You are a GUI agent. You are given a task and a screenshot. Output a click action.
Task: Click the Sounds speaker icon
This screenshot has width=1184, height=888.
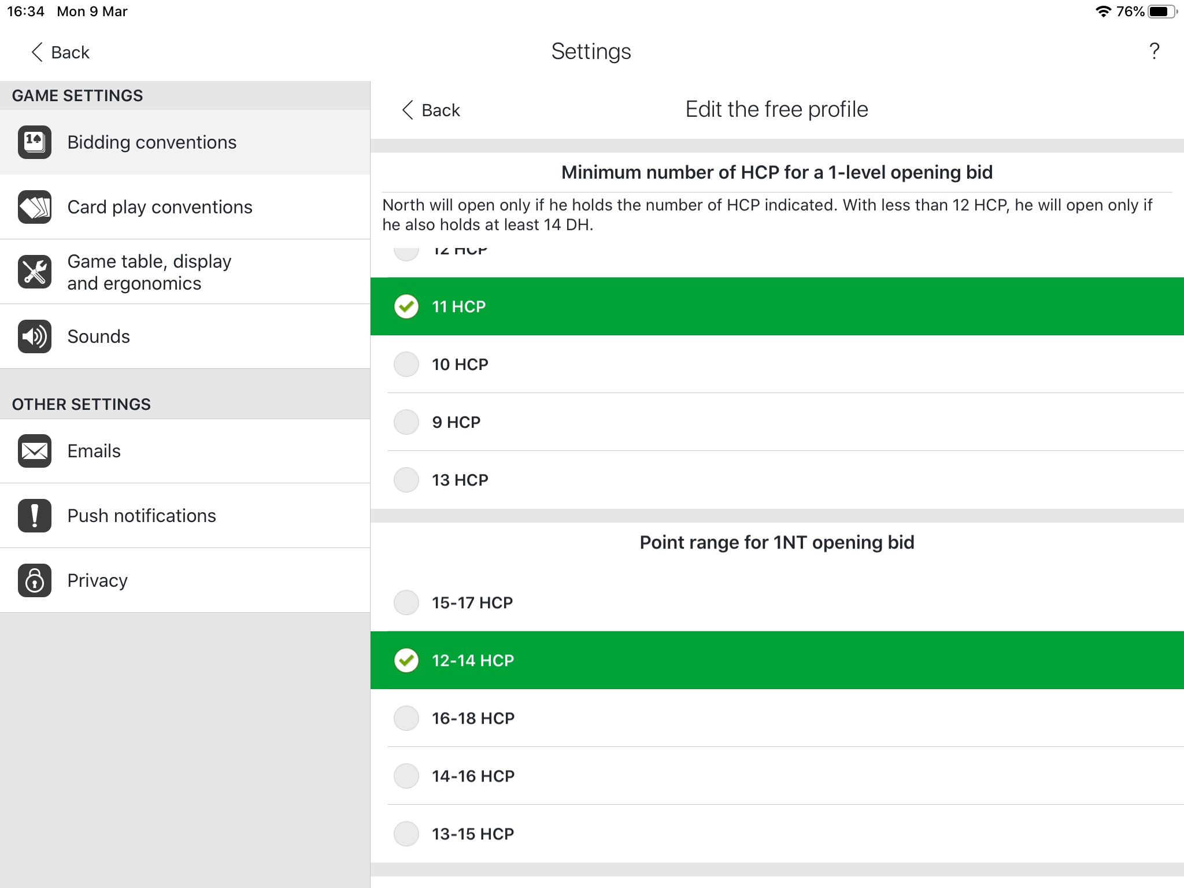tap(35, 336)
